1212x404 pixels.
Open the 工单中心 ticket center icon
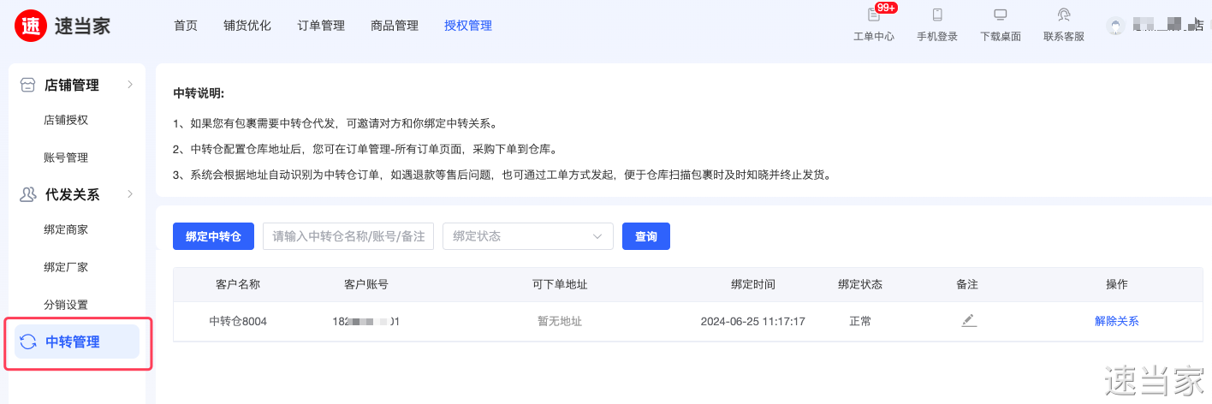point(874,15)
